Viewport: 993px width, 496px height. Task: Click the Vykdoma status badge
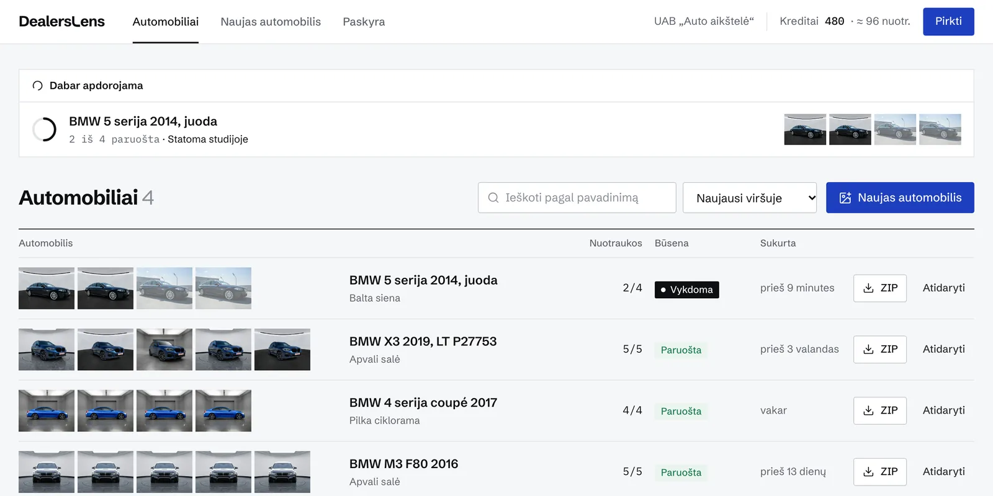(686, 290)
